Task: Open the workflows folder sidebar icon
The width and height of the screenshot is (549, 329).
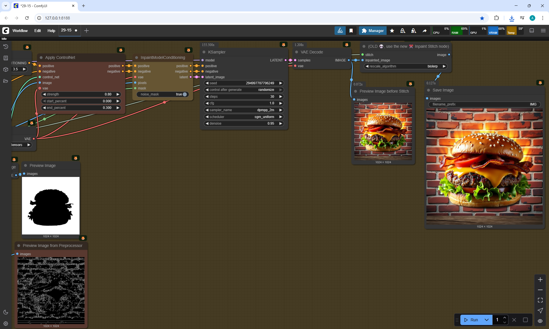Action: 5,81
